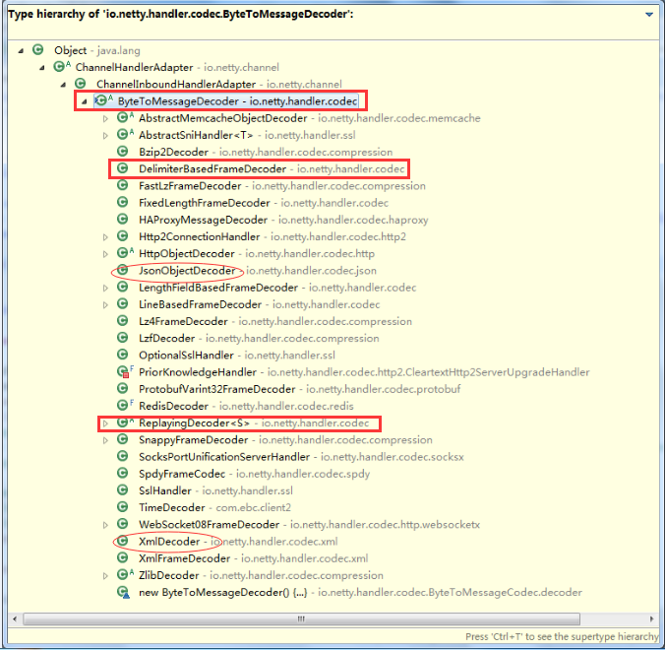Expand the WebSocket08FrameDecoder node
The width and height of the screenshot is (665, 650).
click(105, 525)
